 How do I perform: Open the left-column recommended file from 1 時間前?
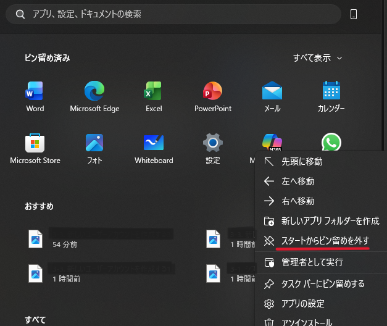[101, 274]
